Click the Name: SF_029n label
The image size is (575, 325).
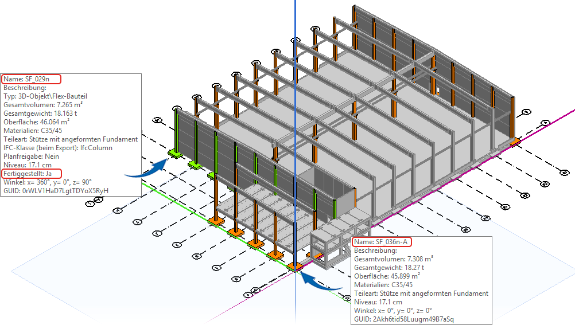(31, 79)
